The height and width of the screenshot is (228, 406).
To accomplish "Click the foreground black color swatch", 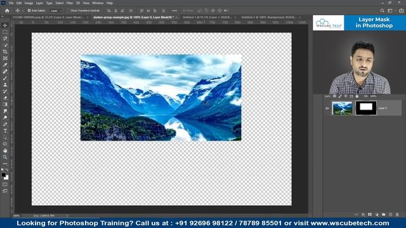I will (3, 175).
